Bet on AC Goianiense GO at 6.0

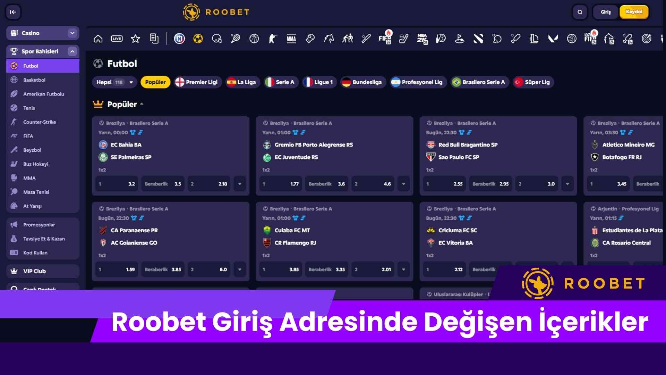(209, 269)
